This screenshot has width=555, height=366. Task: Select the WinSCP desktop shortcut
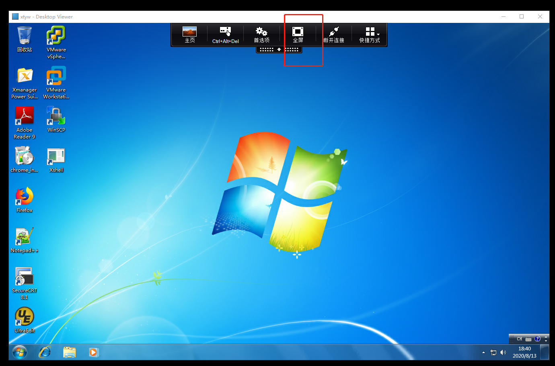[56, 120]
